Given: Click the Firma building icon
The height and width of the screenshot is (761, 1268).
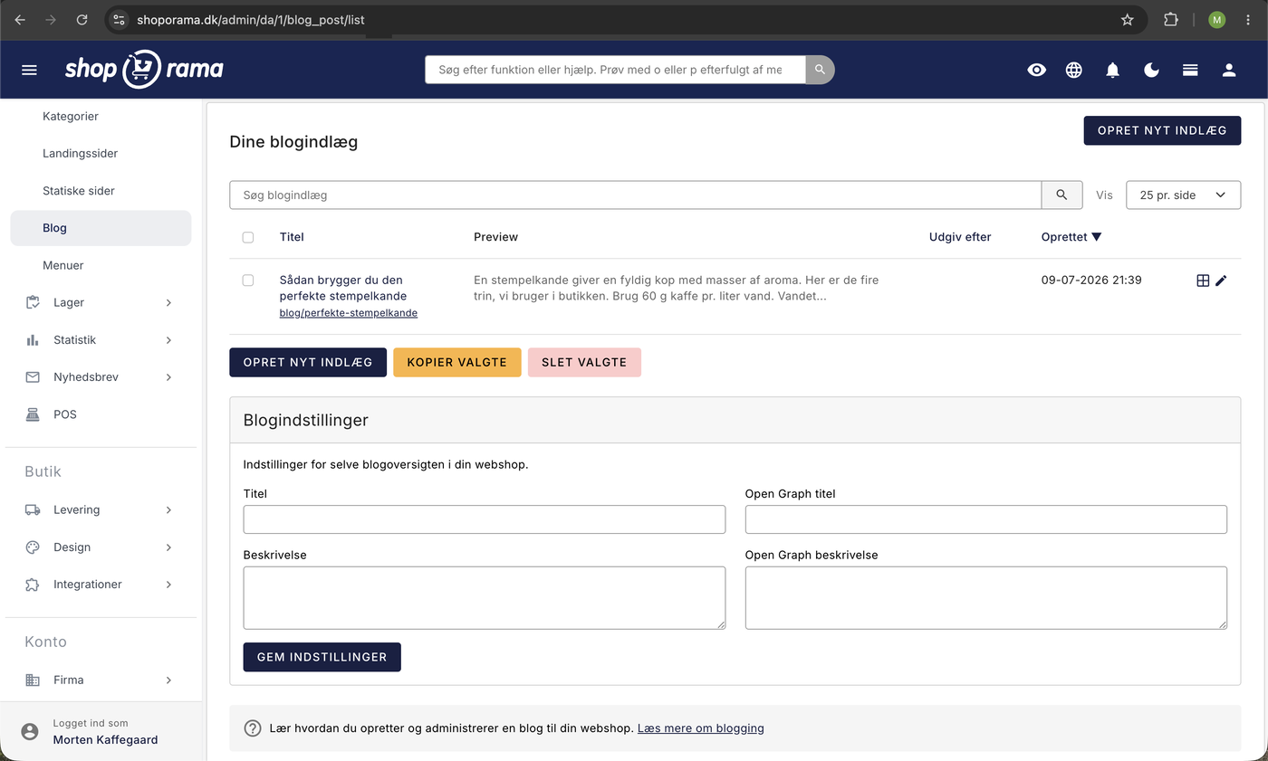Looking at the screenshot, I should (33, 680).
